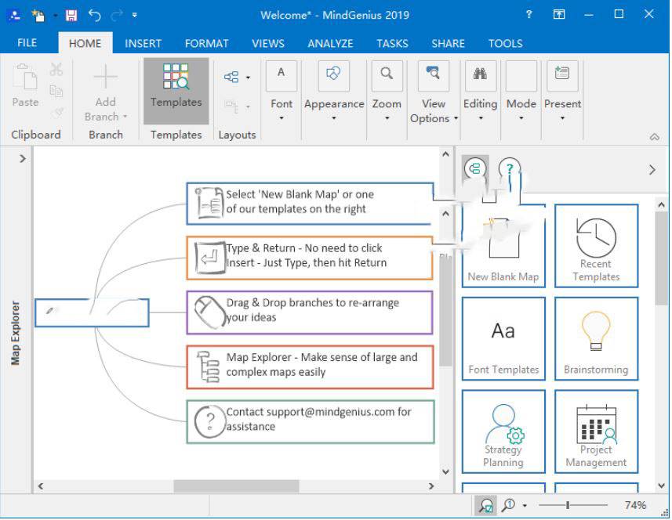Click the map templates pane icon
The width and height of the screenshot is (672, 520).
(x=475, y=168)
